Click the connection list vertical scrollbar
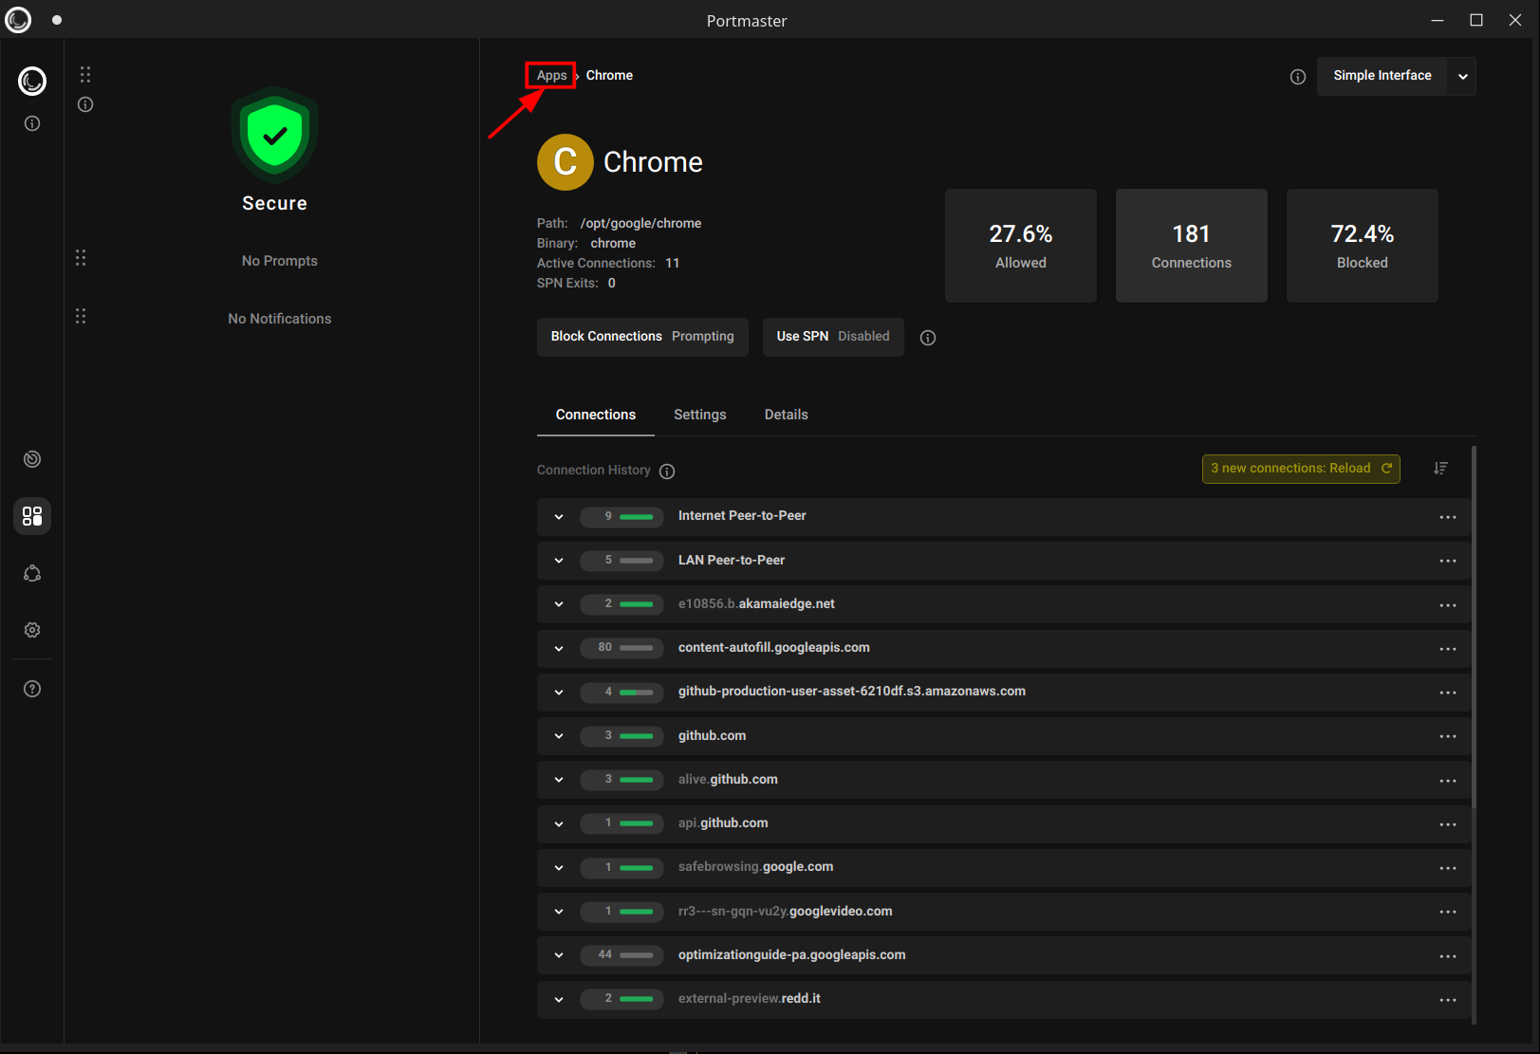This screenshot has width=1540, height=1054. point(1474,626)
